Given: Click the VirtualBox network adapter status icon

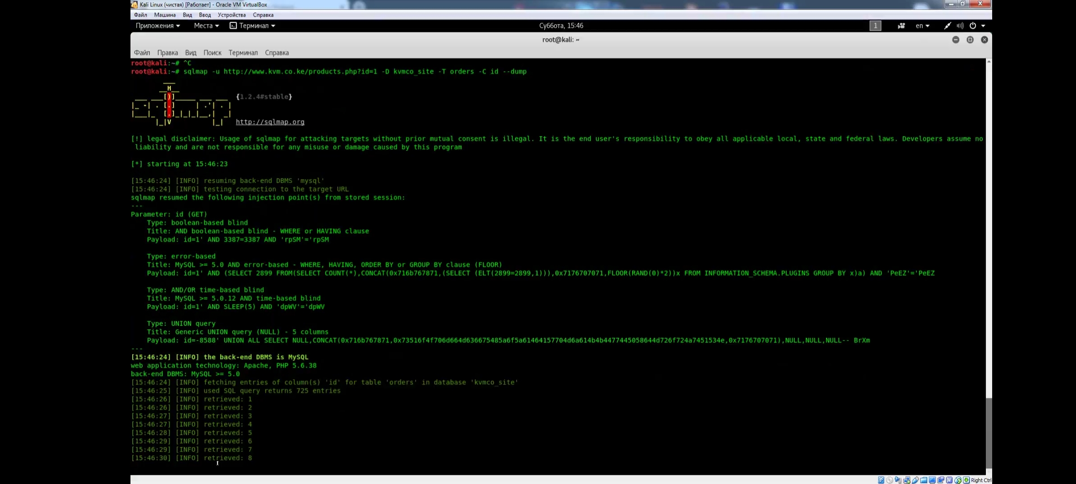Looking at the screenshot, I should coord(907,480).
